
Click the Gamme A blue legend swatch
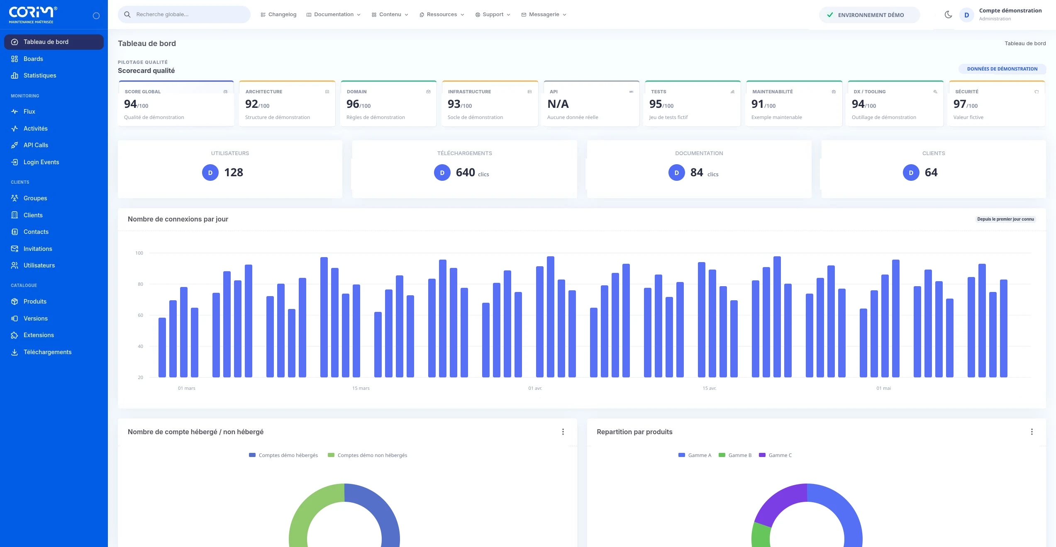(681, 455)
